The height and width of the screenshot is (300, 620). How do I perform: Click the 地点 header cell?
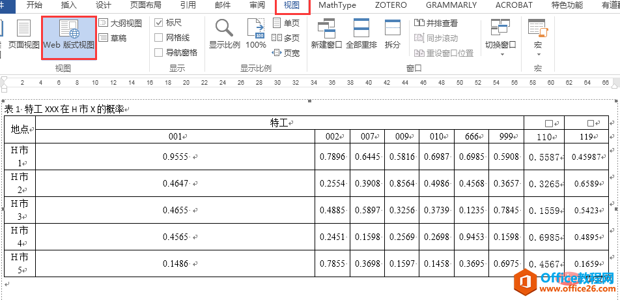(x=20, y=129)
